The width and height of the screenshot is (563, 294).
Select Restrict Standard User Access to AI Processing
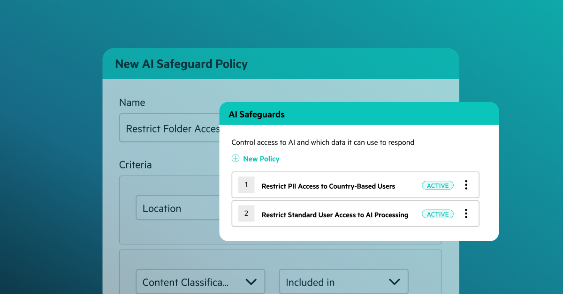[356, 213]
